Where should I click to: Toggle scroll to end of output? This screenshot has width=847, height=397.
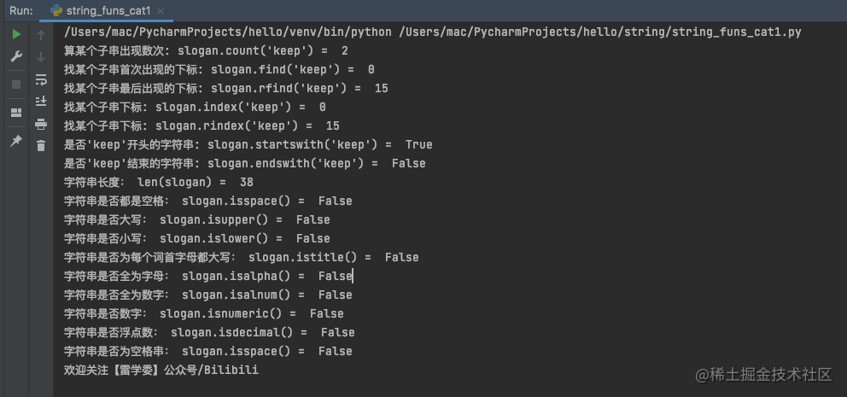pyautogui.click(x=40, y=102)
